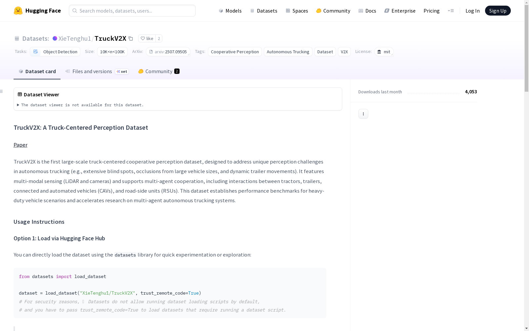Screen dimensions: 529x331
Task: Click the xet badge on Files tab
Action: [122, 71]
